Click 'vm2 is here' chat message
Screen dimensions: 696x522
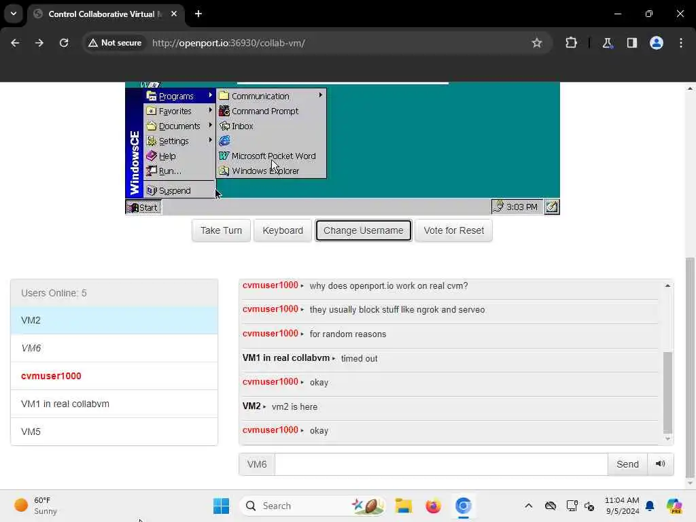tap(294, 406)
